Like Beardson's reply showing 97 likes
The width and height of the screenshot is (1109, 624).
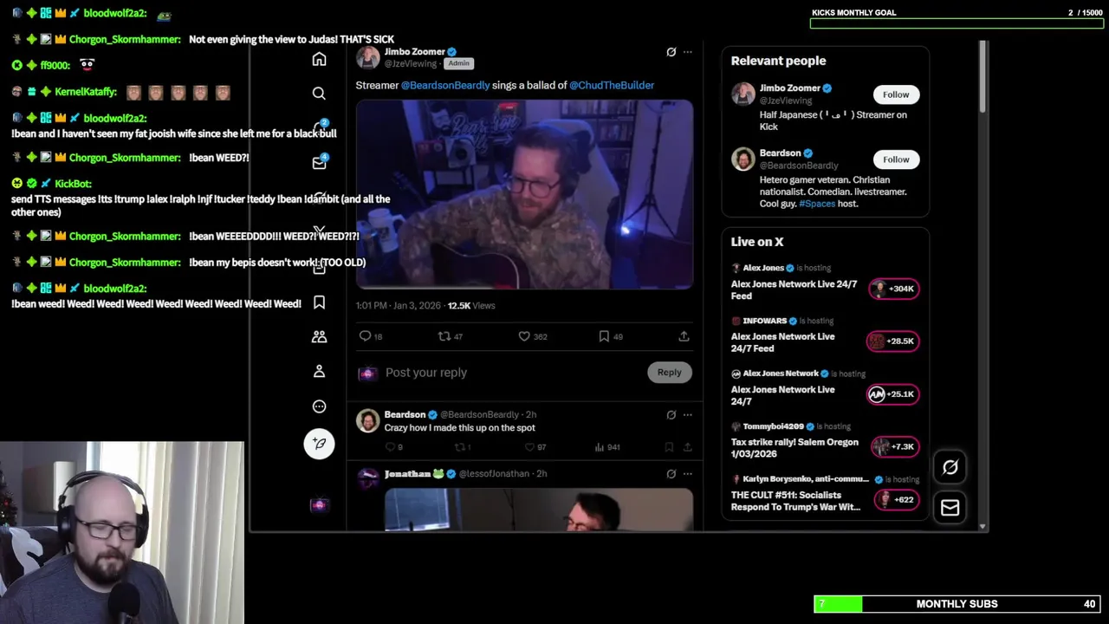529,447
